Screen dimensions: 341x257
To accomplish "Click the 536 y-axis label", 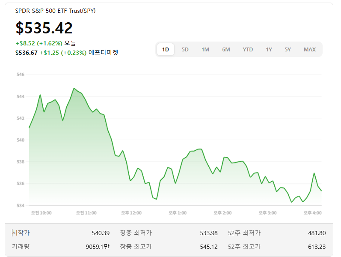I will [x=21, y=184].
